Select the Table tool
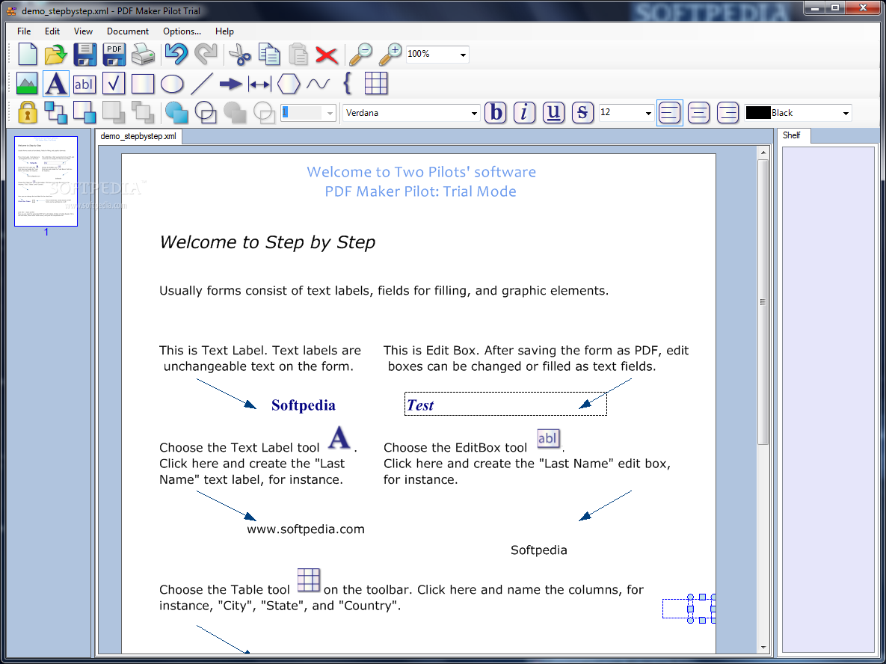886x664 pixels. click(376, 84)
